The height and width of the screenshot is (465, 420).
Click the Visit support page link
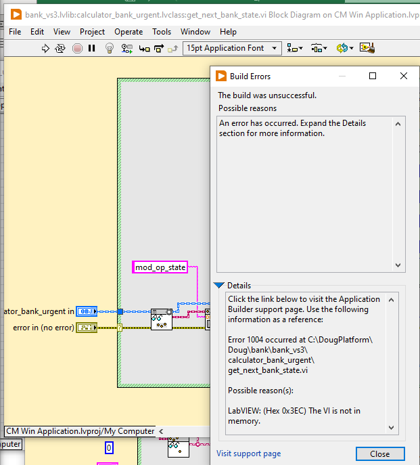[x=248, y=453]
